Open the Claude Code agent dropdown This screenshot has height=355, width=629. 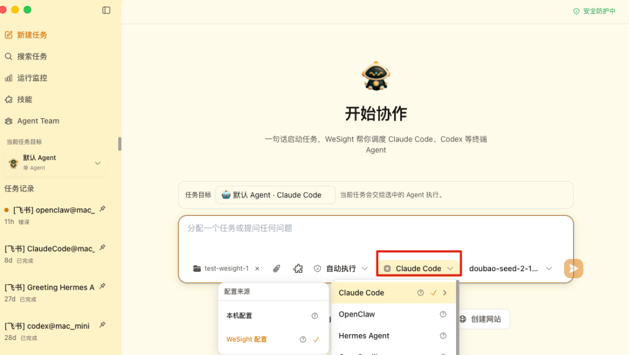click(x=418, y=268)
